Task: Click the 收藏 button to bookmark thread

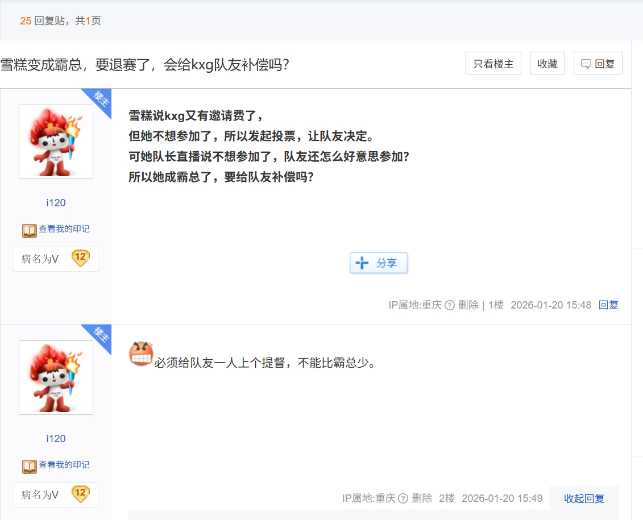Action: (547, 64)
